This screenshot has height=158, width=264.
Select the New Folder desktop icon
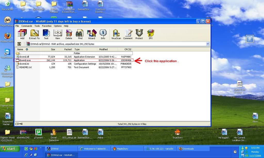point(38,6)
